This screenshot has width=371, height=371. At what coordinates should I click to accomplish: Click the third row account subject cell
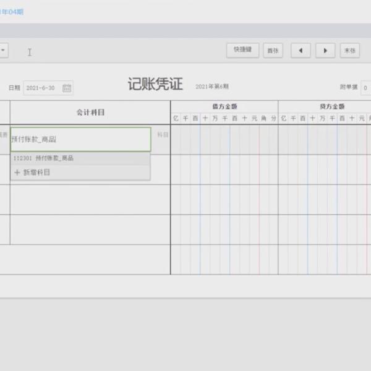pyautogui.click(x=90, y=199)
